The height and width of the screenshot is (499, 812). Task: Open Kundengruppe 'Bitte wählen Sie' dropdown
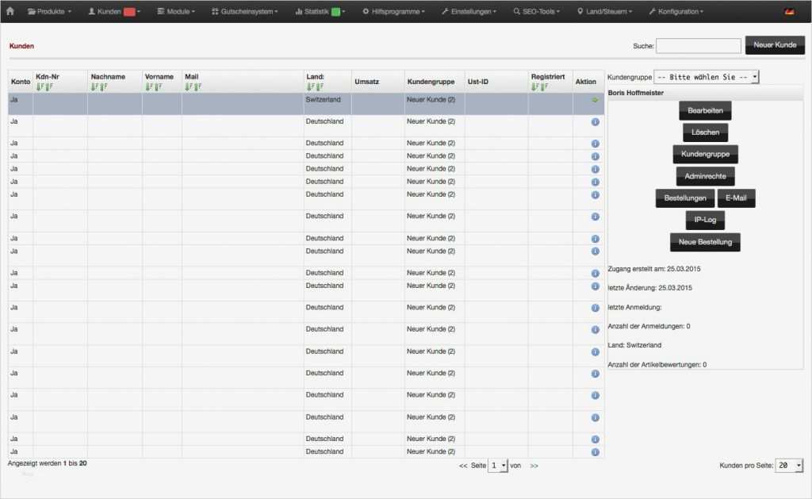707,77
